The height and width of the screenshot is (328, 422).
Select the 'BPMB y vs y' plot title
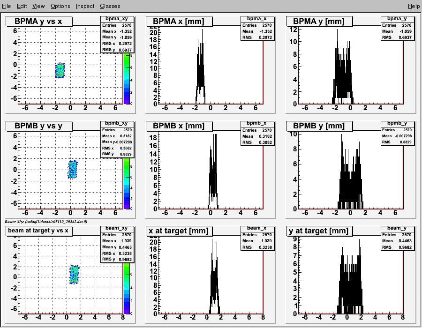tap(39, 126)
